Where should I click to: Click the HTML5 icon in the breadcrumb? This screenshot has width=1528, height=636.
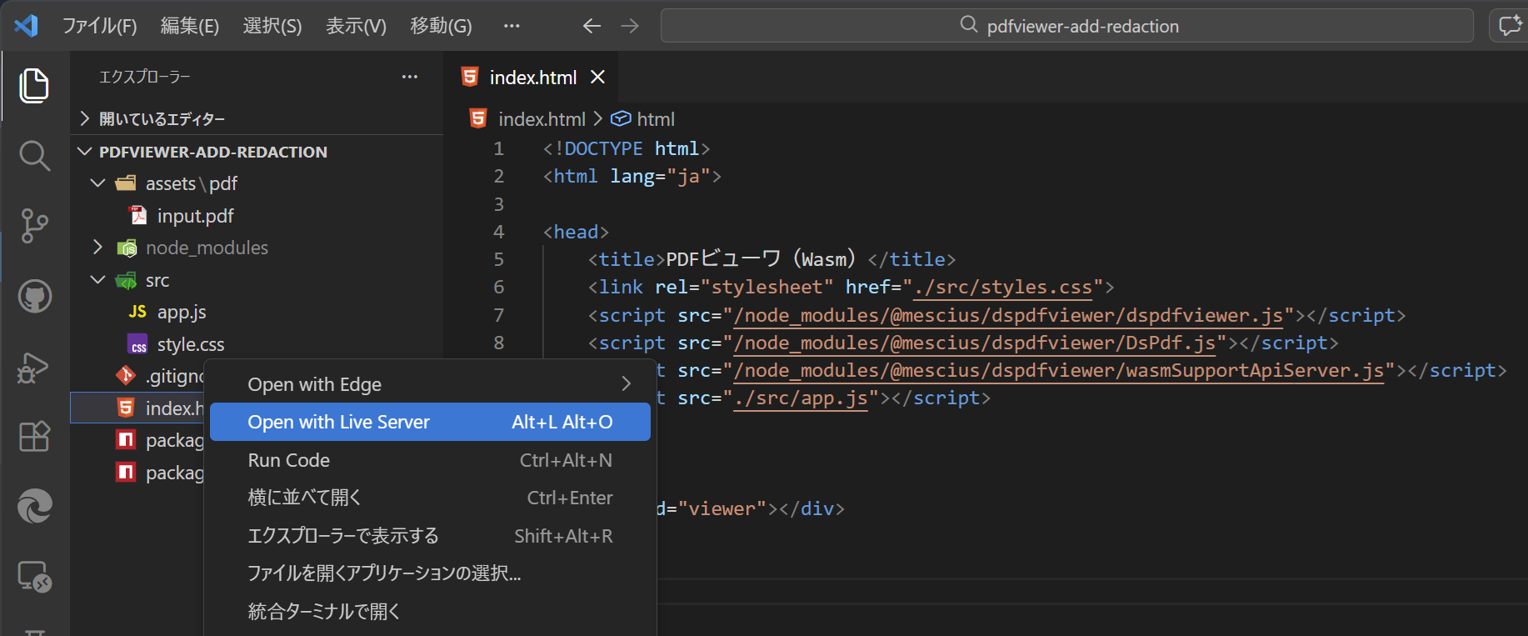478,118
